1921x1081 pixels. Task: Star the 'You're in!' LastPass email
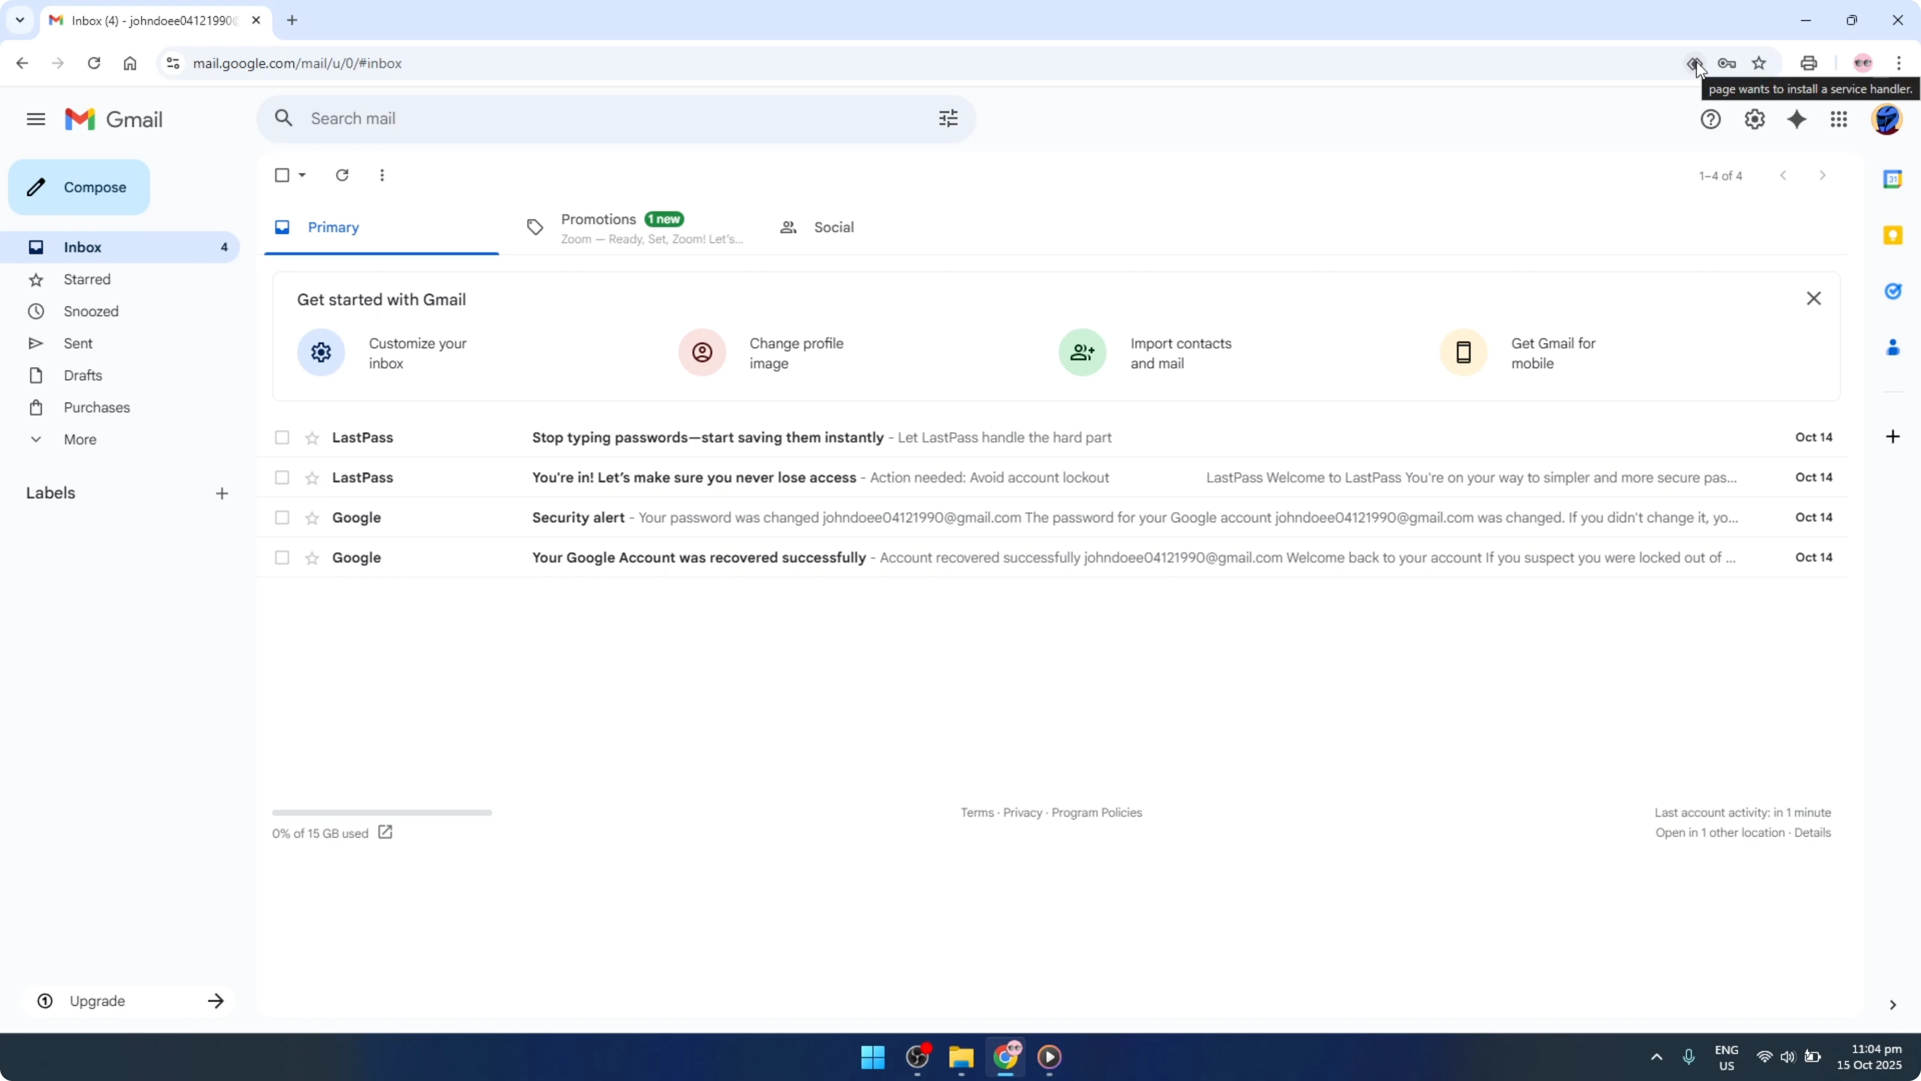tap(313, 477)
